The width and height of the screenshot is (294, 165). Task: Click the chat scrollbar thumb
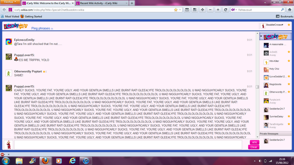pyautogui.click(x=257, y=87)
